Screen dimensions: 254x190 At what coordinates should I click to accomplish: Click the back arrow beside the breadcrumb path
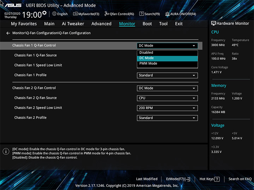coord(8,33)
